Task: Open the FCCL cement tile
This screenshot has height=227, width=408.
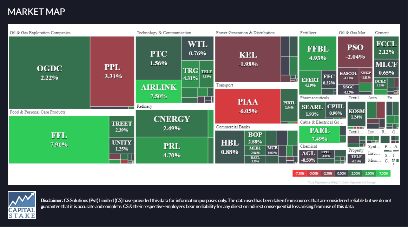Action: pyautogui.click(x=386, y=48)
